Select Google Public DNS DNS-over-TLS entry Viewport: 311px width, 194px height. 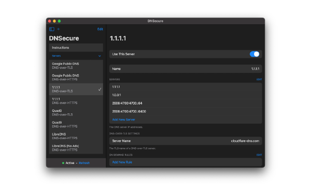tap(76, 66)
